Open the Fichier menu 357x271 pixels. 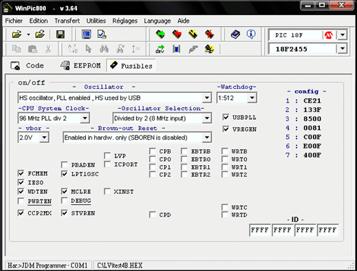[x=14, y=21]
